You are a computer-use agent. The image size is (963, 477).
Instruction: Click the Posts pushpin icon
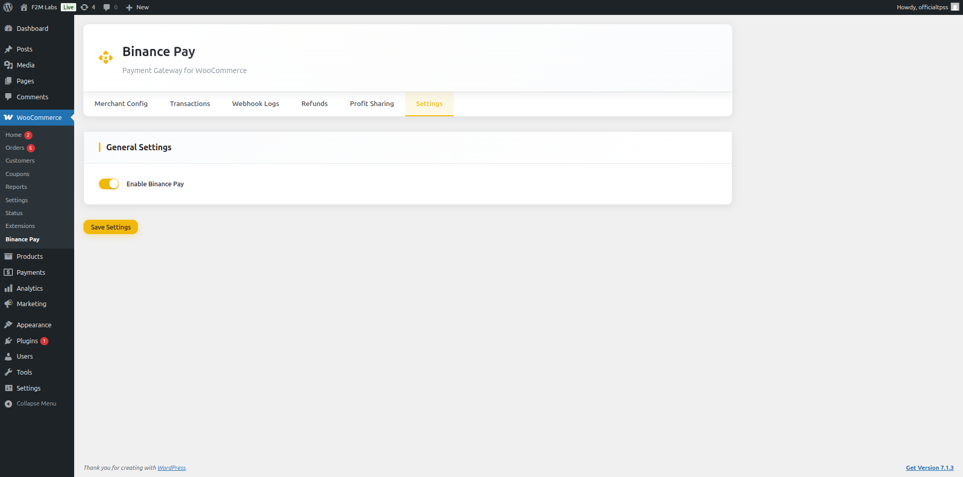(8, 49)
